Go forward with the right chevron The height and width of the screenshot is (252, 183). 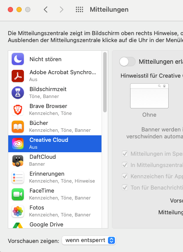(62, 10)
